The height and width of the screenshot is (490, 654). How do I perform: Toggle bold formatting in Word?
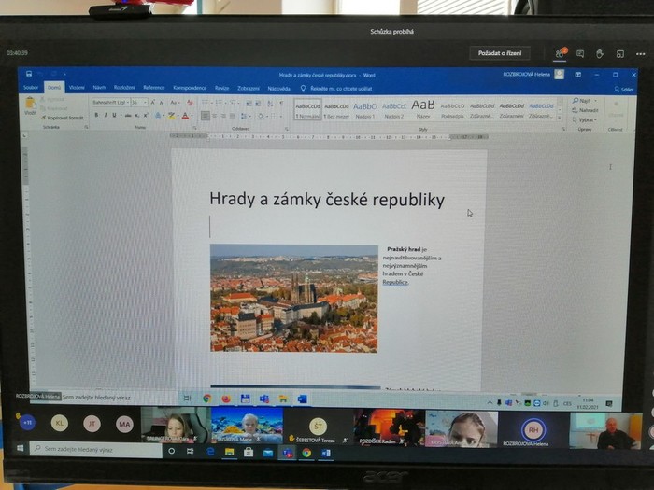(x=96, y=115)
